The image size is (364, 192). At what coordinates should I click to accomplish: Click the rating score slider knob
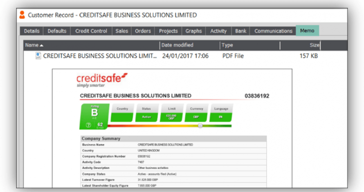200,126
